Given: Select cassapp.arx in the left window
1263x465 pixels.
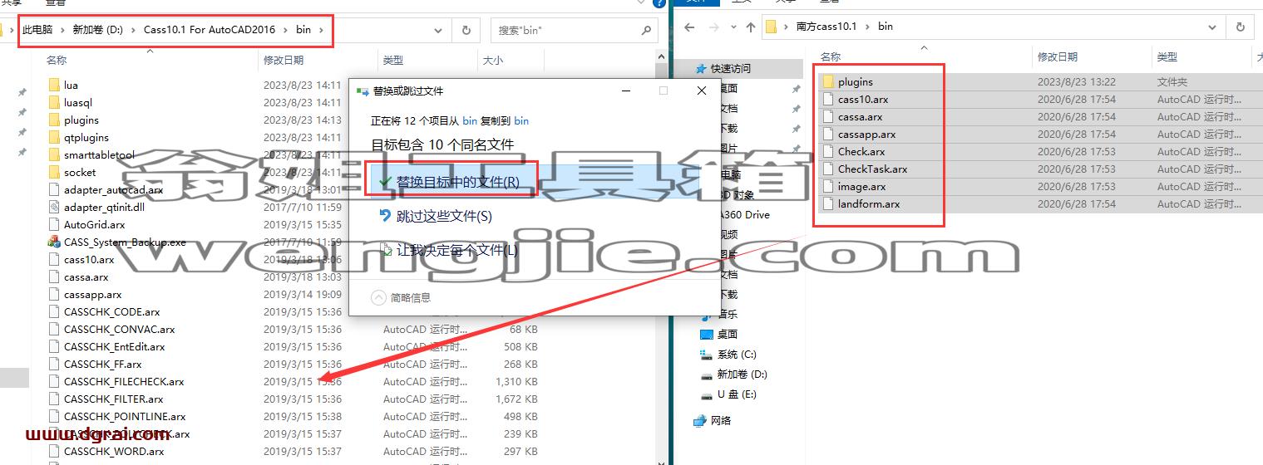Looking at the screenshot, I should pyautogui.click(x=92, y=295).
